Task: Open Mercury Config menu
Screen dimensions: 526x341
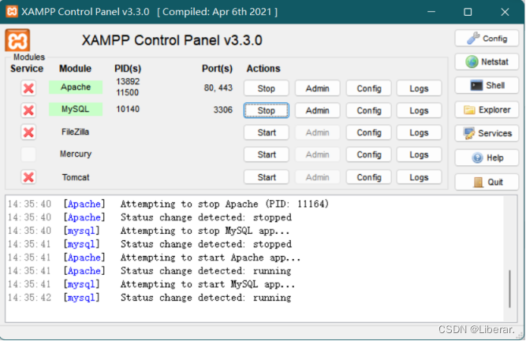Action: tap(368, 155)
